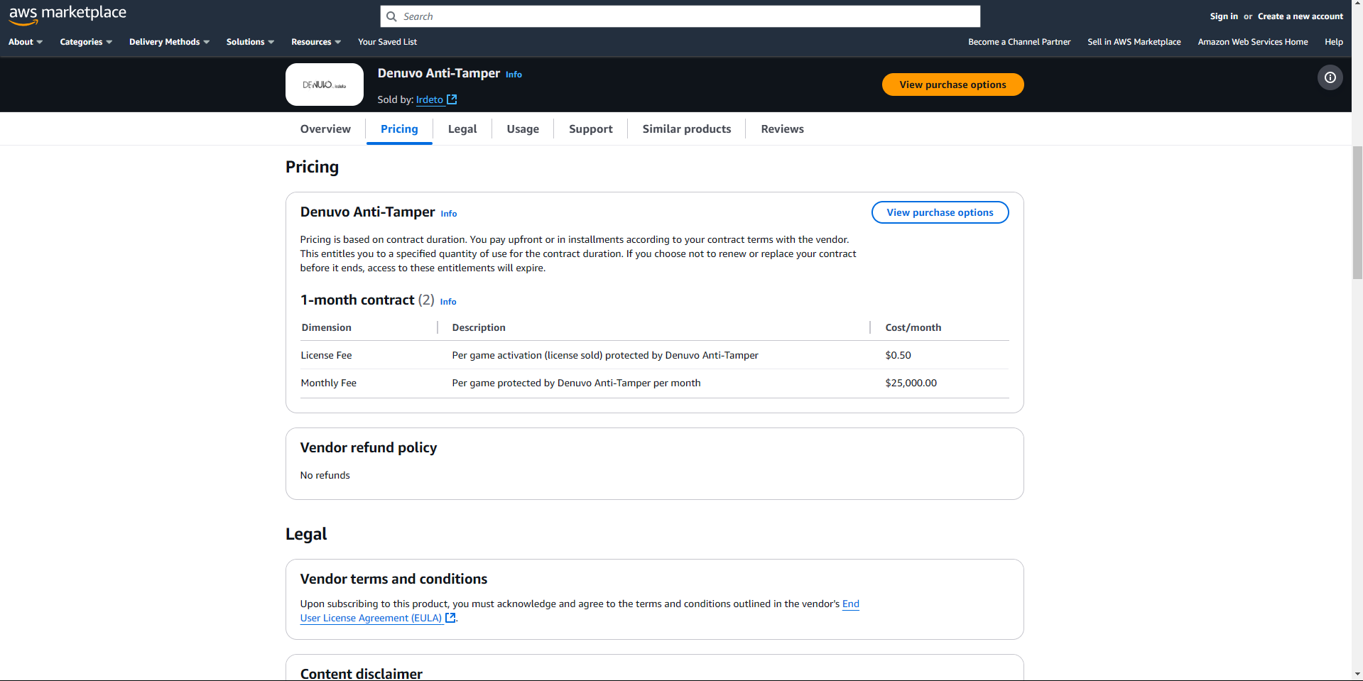Viewport: 1363px width, 681px height.
Task: Click external link icon after EULA
Action: coord(450,618)
